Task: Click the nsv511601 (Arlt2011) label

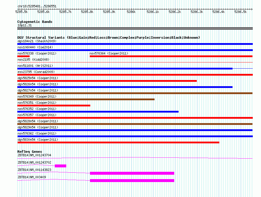Action: point(35,66)
